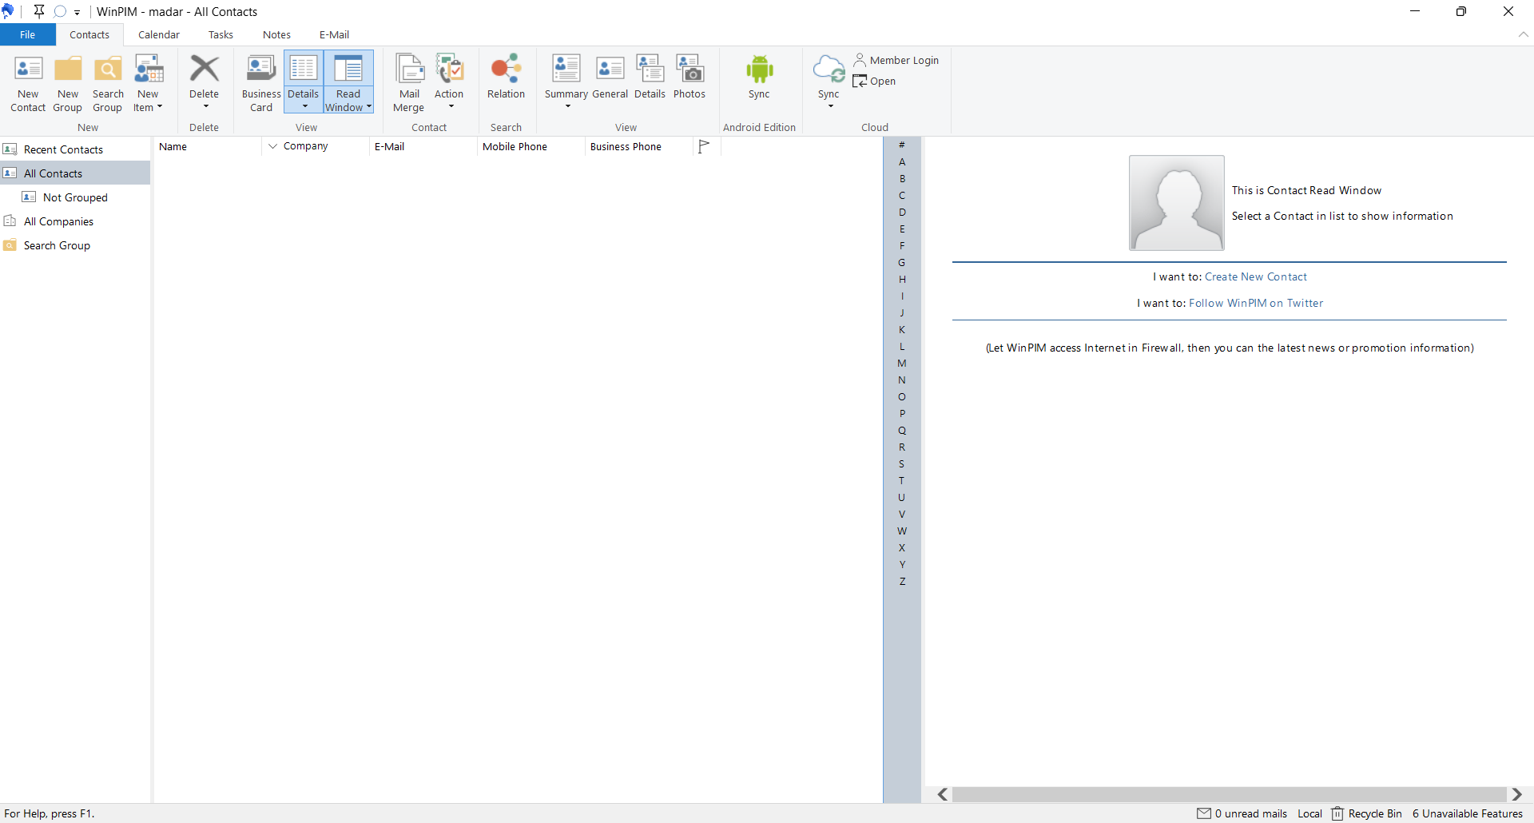Switch to the Contacts tab
The width and height of the screenshot is (1534, 823).
coord(89,34)
